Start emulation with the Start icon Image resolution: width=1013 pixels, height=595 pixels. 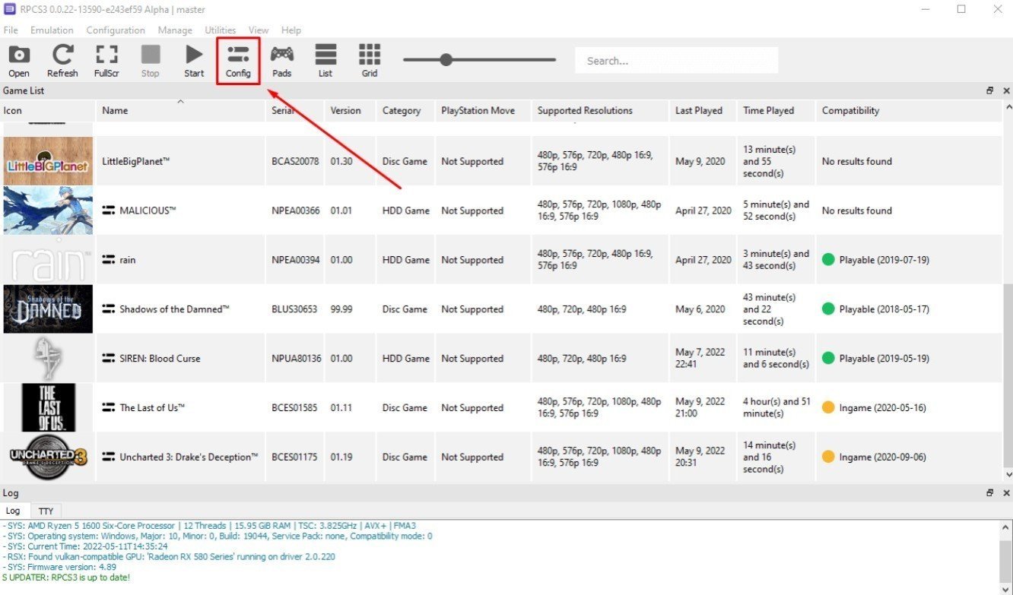(x=194, y=60)
